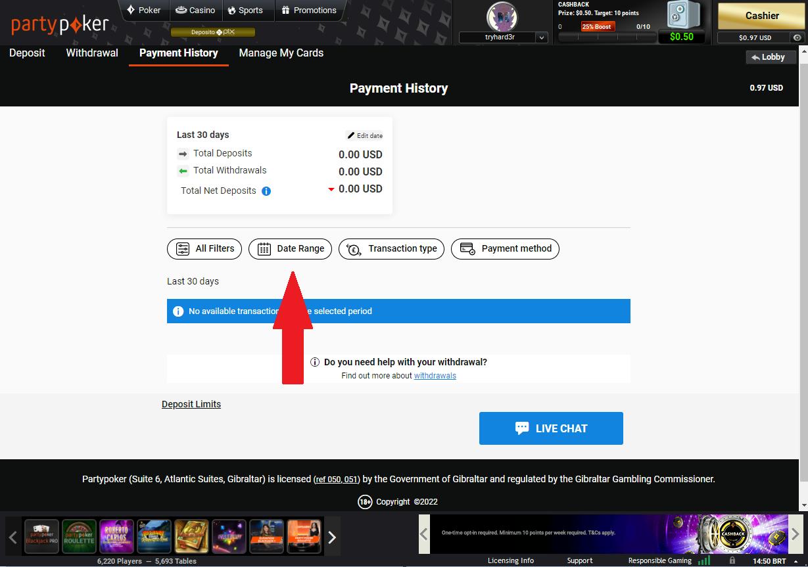Expand the tryhard3r username dropdown

(x=542, y=37)
